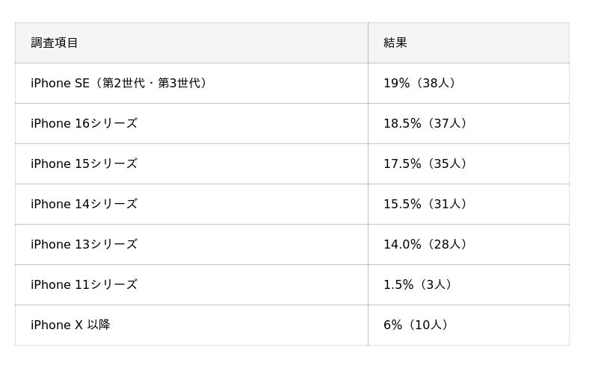Viewport: 598px width, 368px height.
Task: Click the 1.5%（3人）result cell
Action: pyautogui.click(x=418, y=285)
